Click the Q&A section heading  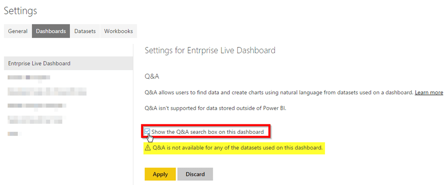coord(152,76)
